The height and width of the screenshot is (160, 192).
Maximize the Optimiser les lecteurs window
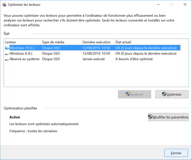[x=171, y=4]
